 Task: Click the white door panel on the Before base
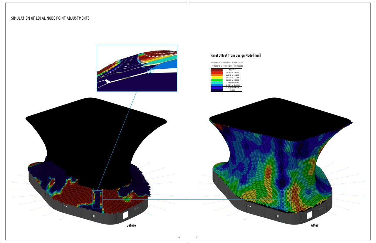click(x=125, y=215)
